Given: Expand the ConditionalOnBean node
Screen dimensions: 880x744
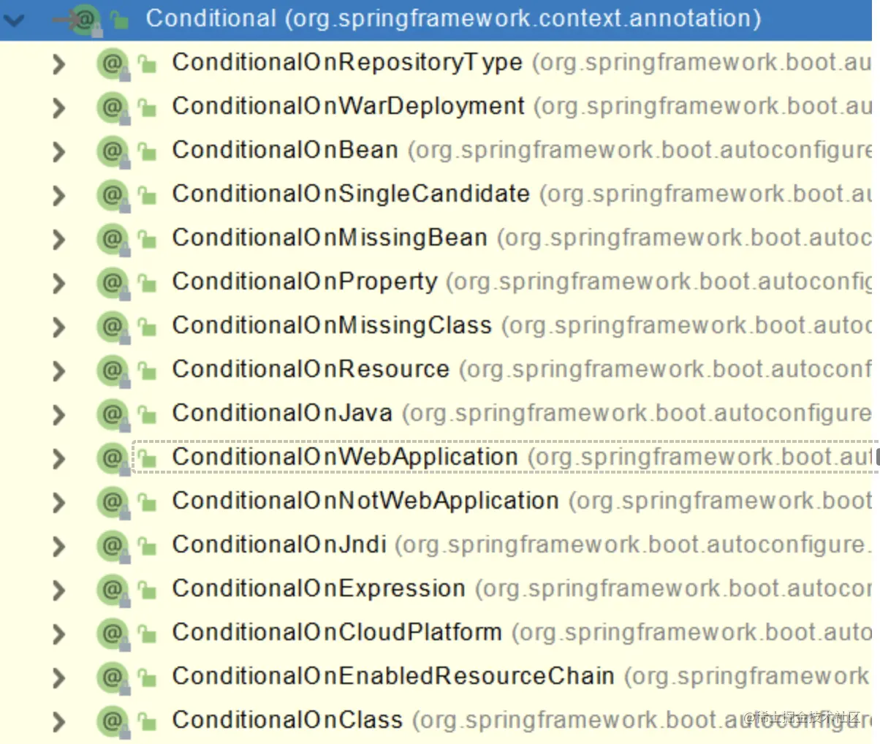Looking at the screenshot, I should pos(59,152).
